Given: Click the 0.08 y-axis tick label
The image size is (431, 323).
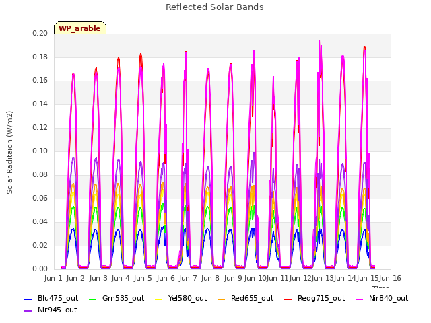Looking at the screenshot, I should click(x=40, y=175).
